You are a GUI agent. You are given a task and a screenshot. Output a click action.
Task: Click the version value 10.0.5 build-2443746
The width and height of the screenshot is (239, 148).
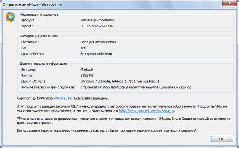pos(97,26)
